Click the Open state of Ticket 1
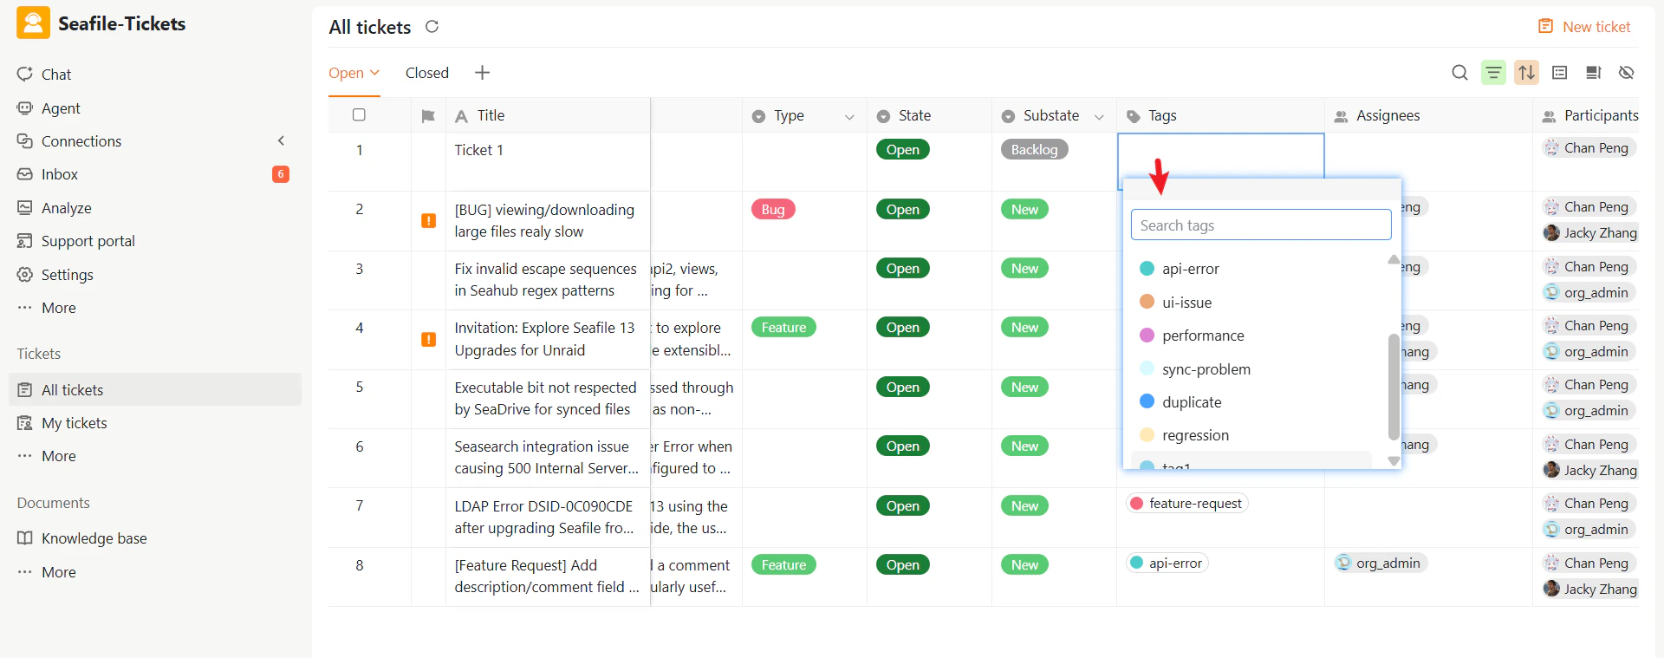Viewport: 1664px width, 658px height. [902, 150]
